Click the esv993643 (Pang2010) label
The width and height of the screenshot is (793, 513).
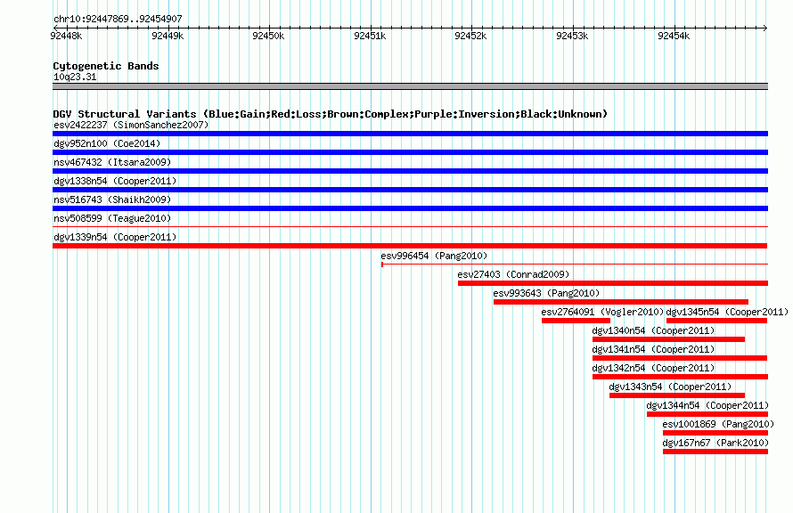click(x=546, y=293)
